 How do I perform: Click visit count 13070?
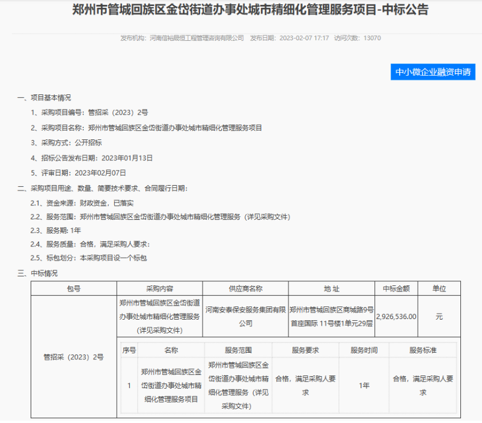[x=372, y=38]
